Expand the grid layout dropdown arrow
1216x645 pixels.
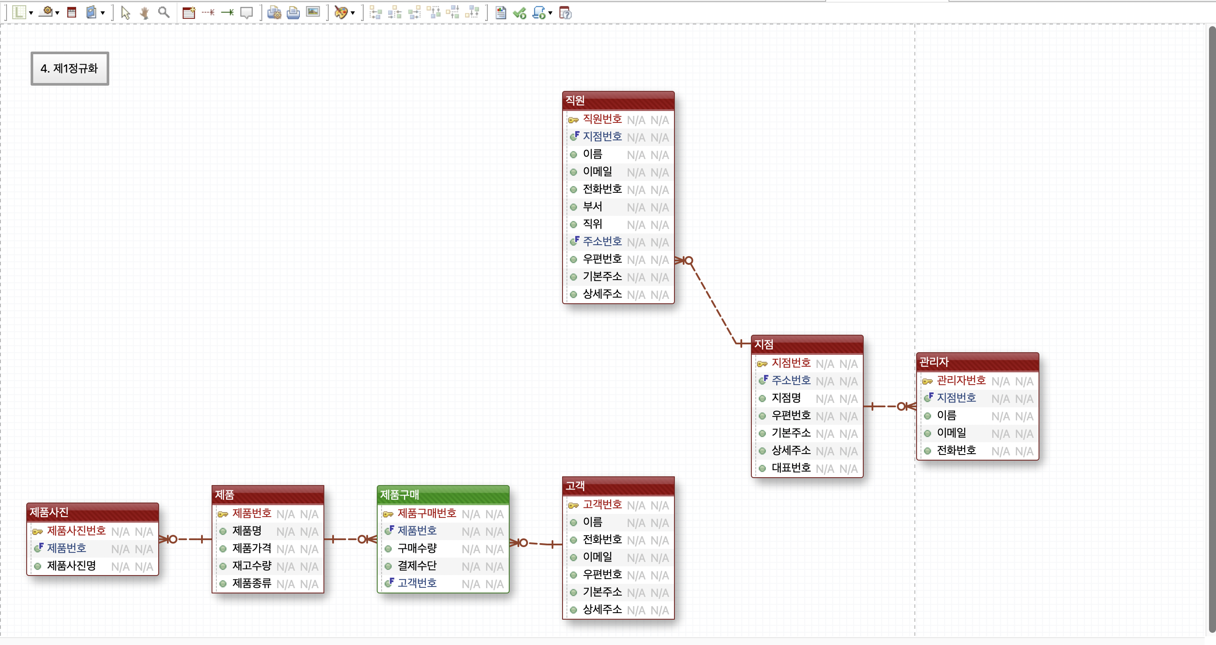[31, 13]
